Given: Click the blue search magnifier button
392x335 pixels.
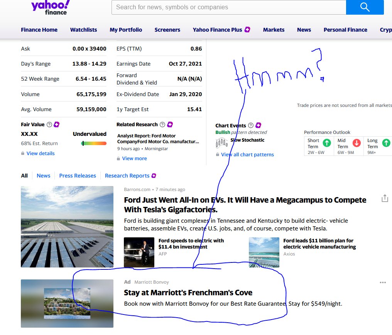Looking at the screenshot, I should pos(365,7).
